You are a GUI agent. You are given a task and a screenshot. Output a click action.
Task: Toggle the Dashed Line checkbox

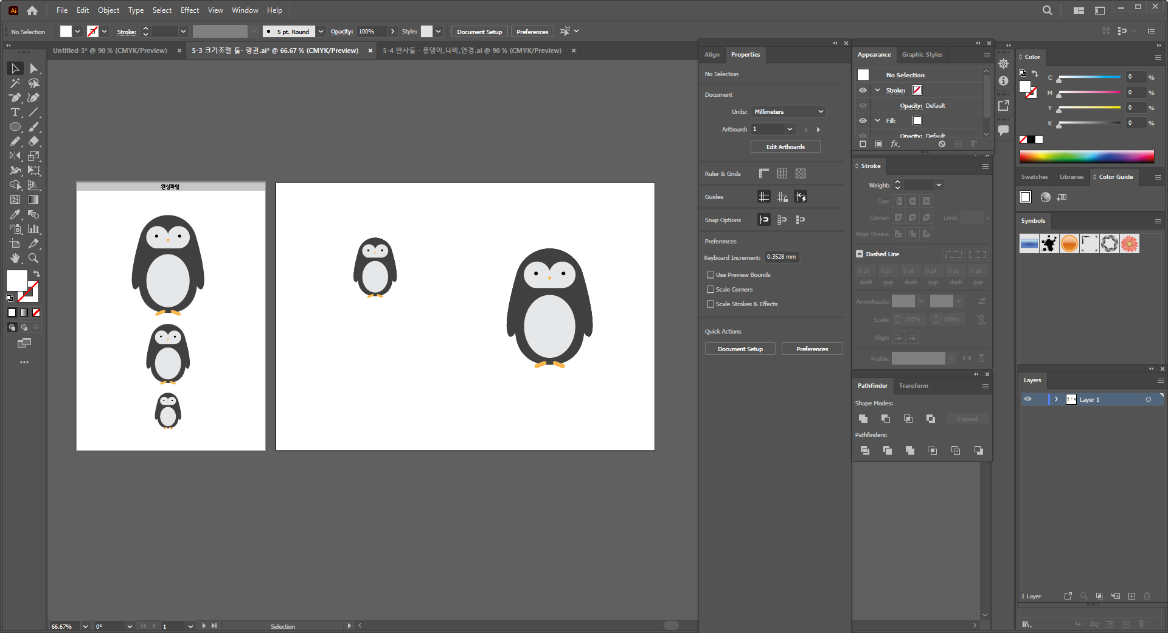(860, 254)
